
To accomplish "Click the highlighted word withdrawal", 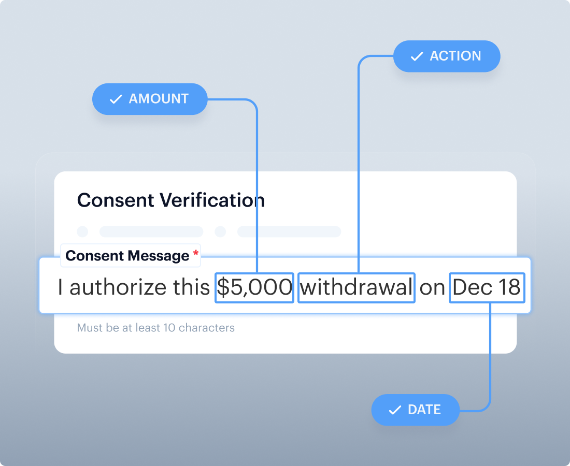I will (x=357, y=288).
